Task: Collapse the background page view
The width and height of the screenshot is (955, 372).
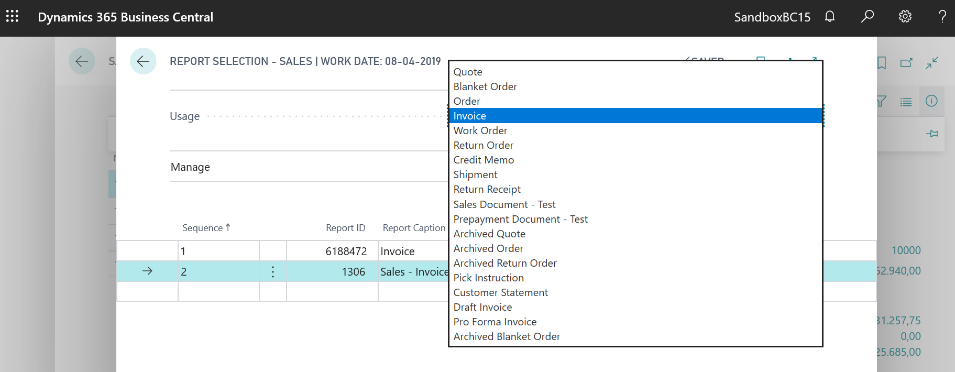Action: click(932, 63)
